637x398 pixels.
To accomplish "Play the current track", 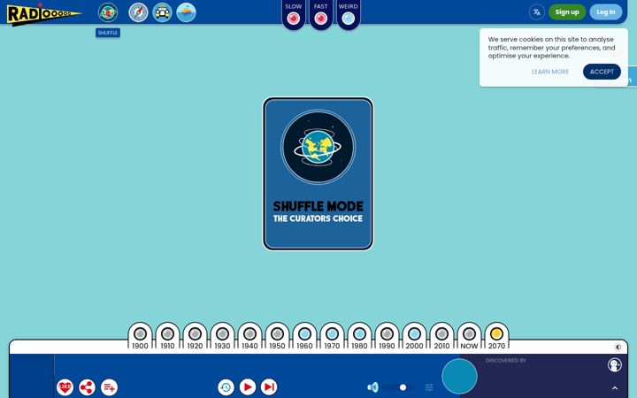I will (248, 387).
